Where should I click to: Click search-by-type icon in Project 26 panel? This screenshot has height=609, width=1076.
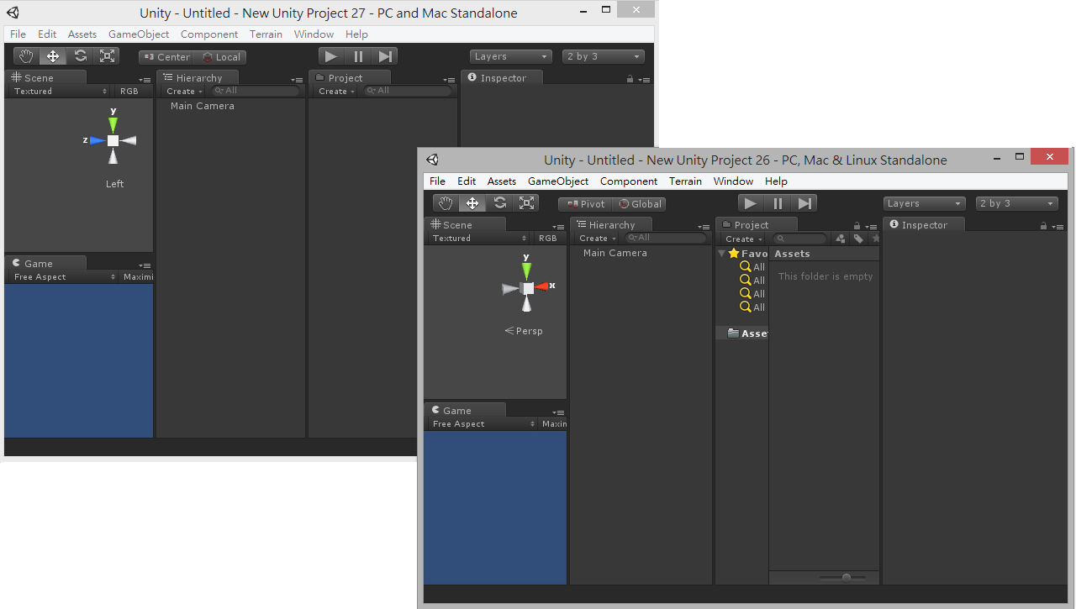click(841, 239)
